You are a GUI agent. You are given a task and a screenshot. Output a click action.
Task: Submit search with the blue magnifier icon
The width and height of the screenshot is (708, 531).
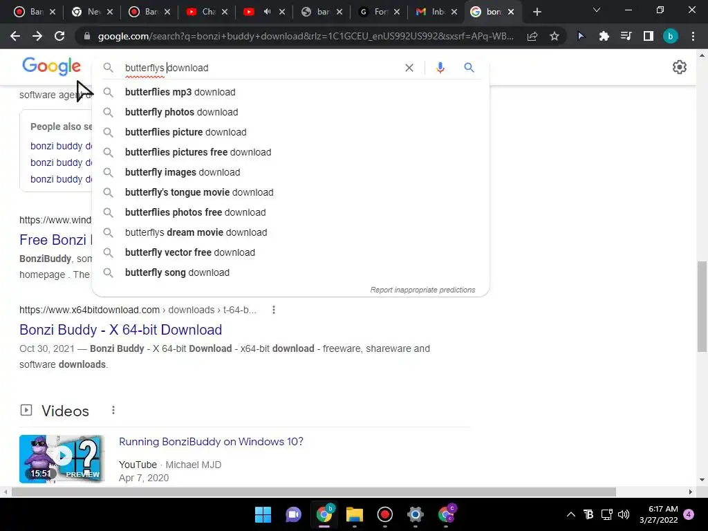(469, 68)
